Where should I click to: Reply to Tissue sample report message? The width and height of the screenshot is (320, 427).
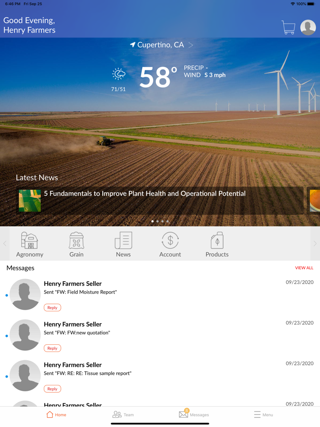52,389
